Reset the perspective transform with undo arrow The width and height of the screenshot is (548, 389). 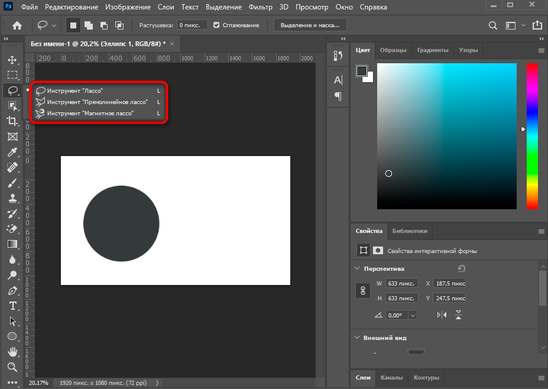pos(461,268)
